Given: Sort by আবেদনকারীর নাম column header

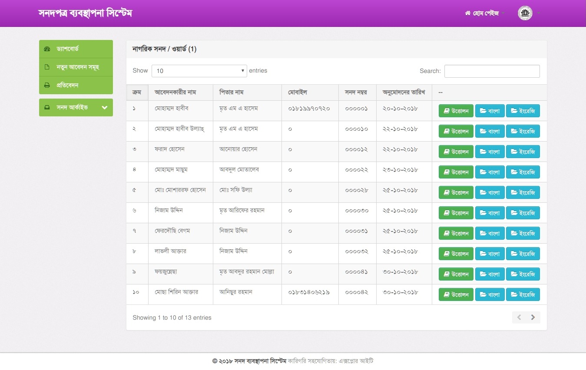Looking at the screenshot, I should 181,92.
